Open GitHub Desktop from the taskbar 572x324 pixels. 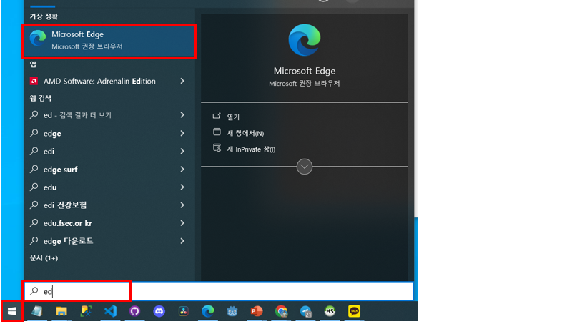pos(134,311)
